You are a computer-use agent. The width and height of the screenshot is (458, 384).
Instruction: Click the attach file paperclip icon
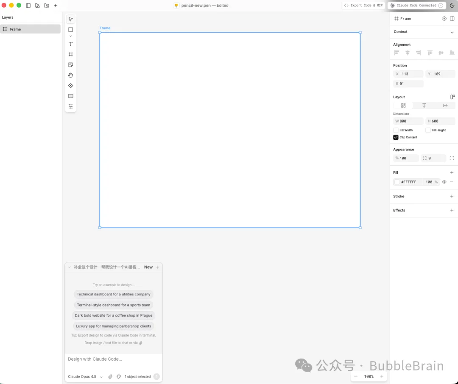click(x=110, y=376)
